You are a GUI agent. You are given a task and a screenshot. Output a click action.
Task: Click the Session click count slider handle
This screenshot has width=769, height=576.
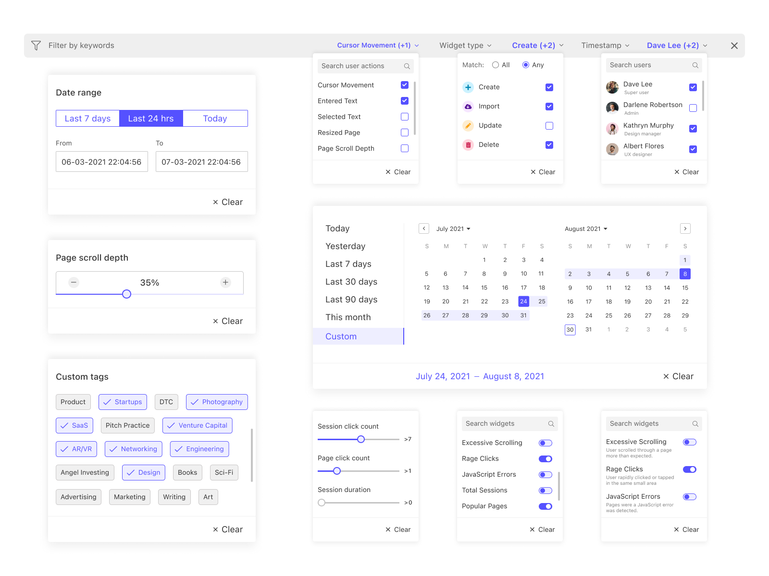pyautogui.click(x=361, y=439)
